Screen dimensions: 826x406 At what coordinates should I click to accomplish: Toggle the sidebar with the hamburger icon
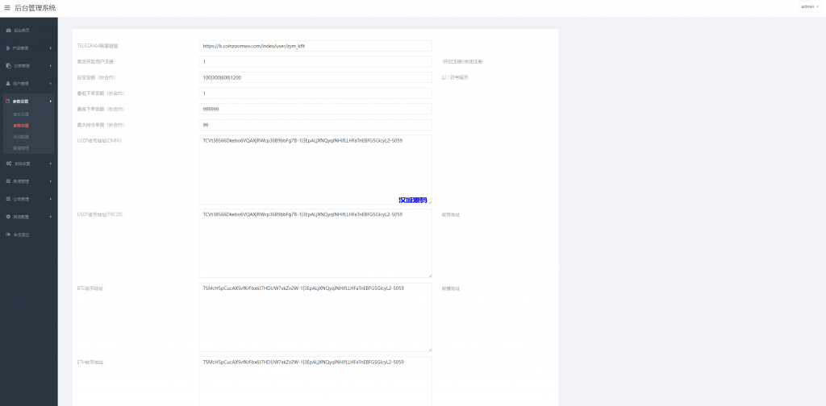7,7
